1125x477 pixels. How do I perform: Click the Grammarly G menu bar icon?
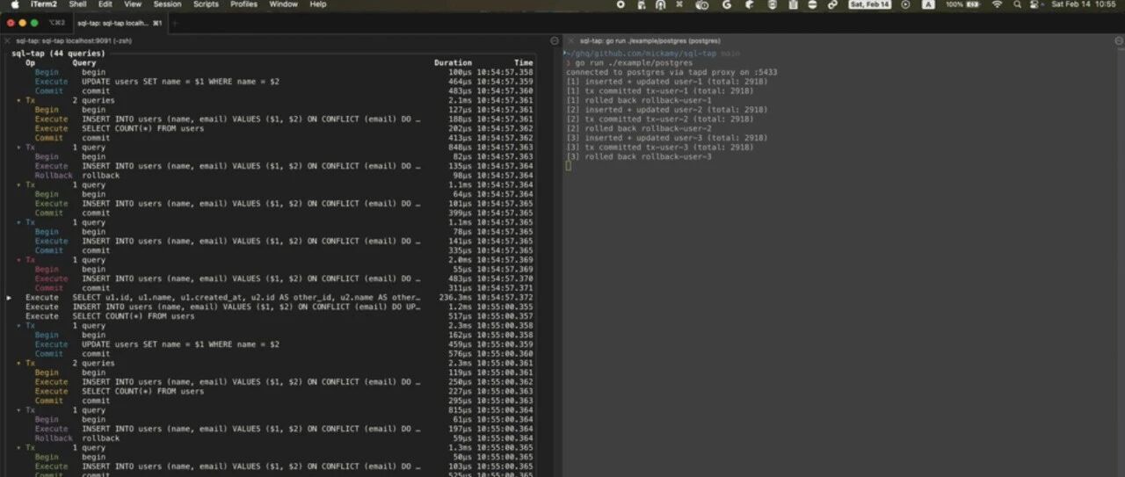tap(727, 4)
